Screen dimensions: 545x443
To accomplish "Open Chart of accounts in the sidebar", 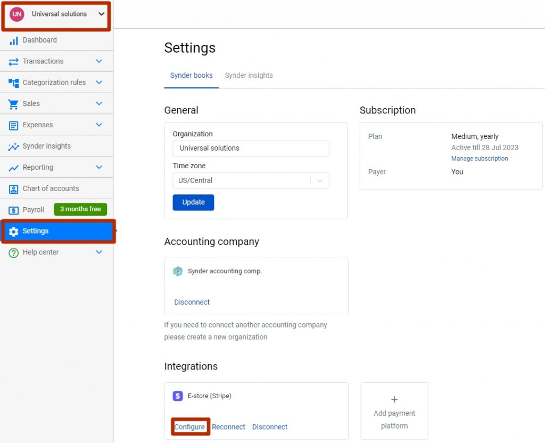I will pyautogui.click(x=56, y=188).
